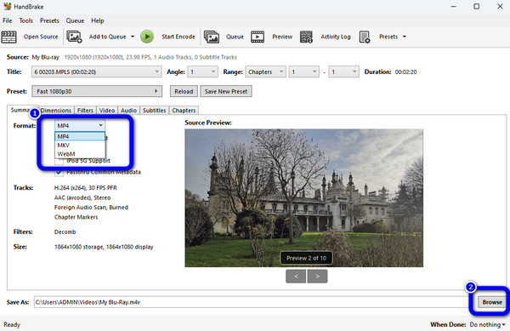Screen dimensions: 510x331
Task: Click the 1864x1080 storage size text
Action: (x=104, y=247)
